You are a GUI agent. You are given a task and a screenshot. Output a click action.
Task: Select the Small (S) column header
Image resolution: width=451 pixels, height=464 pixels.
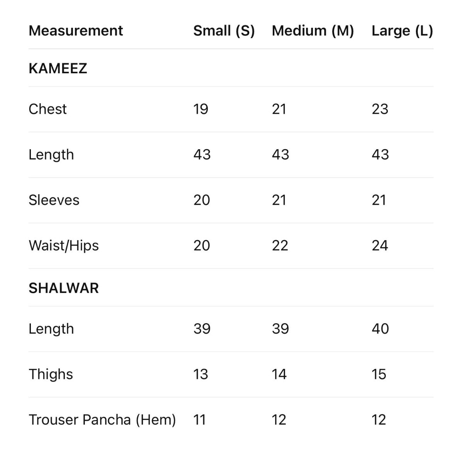224,30
